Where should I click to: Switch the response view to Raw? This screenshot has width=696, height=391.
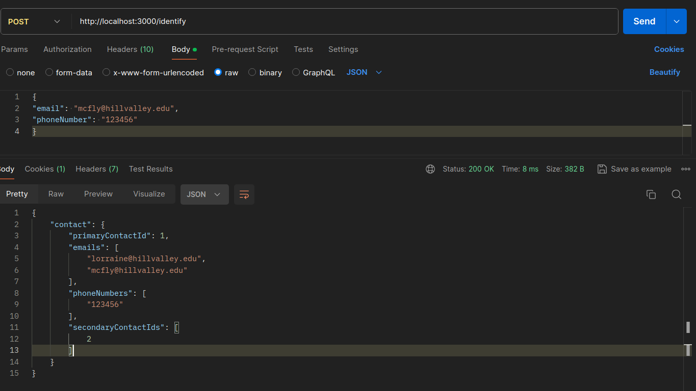(x=56, y=194)
